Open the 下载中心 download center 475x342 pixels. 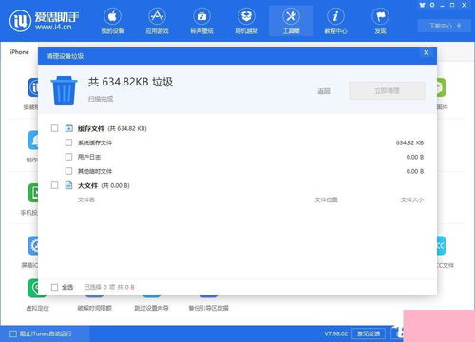coord(445,26)
